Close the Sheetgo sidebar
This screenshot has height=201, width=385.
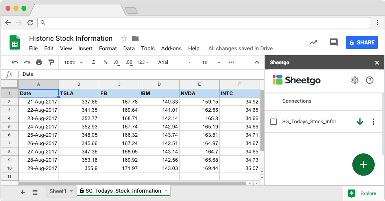click(377, 63)
